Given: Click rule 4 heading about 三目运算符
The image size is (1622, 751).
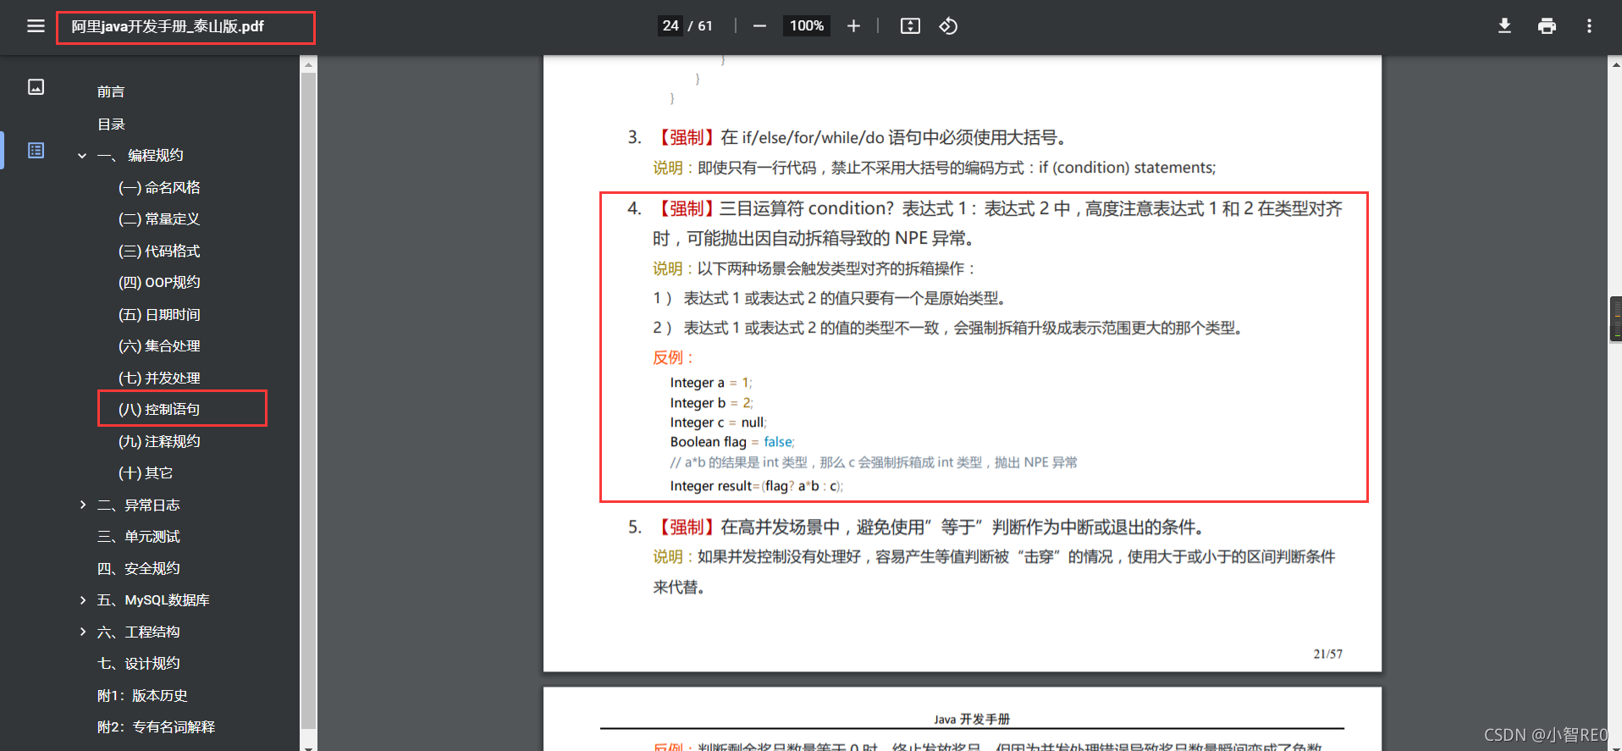Looking at the screenshot, I should coord(985,224).
